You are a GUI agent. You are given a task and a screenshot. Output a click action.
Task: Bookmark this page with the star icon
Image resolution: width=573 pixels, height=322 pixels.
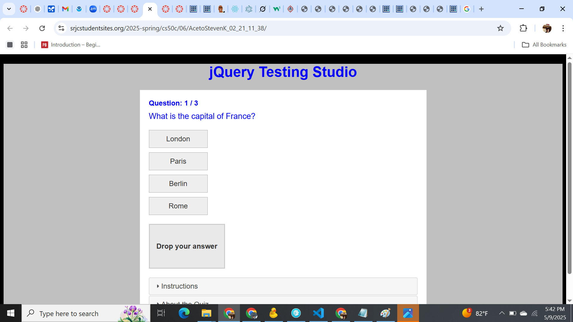(500, 28)
